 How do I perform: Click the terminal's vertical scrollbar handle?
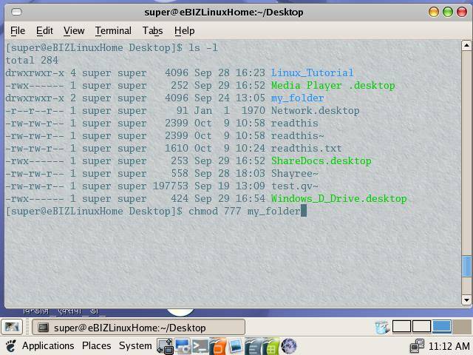(466, 265)
